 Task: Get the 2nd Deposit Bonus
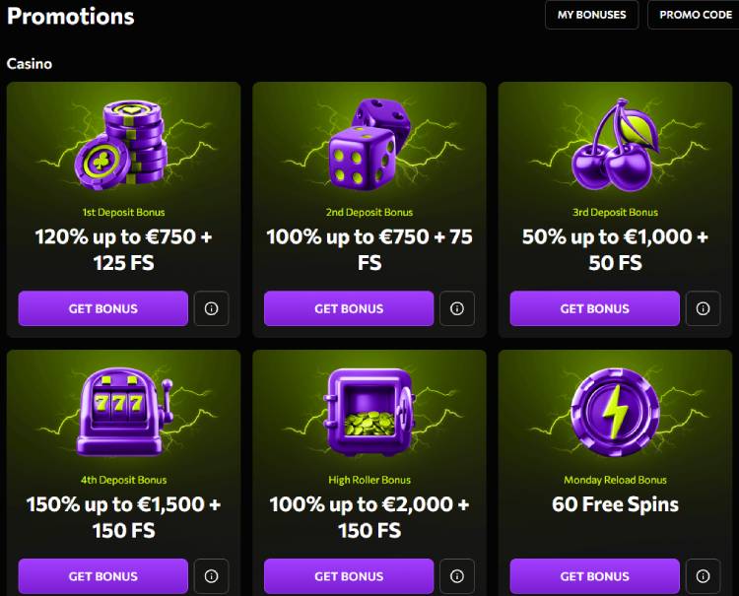click(x=349, y=308)
